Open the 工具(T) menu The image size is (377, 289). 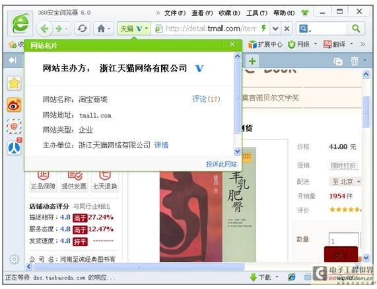coord(257,13)
